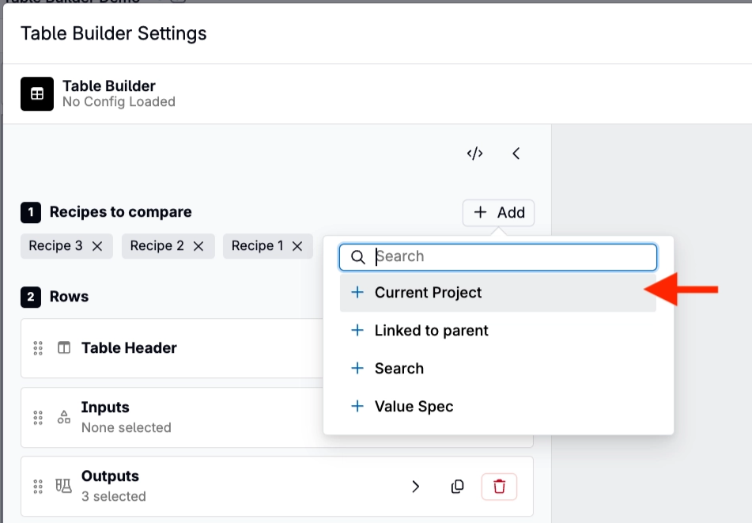Image resolution: width=752 pixels, height=523 pixels.
Task: Open the code view icon
Action: pyautogui.click(x=474, y=153)
